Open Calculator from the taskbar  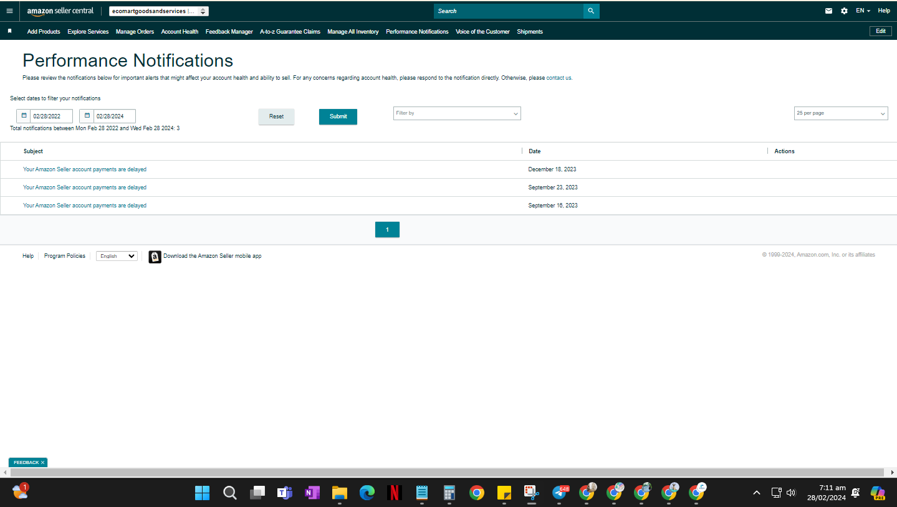[x=449, y=493]
